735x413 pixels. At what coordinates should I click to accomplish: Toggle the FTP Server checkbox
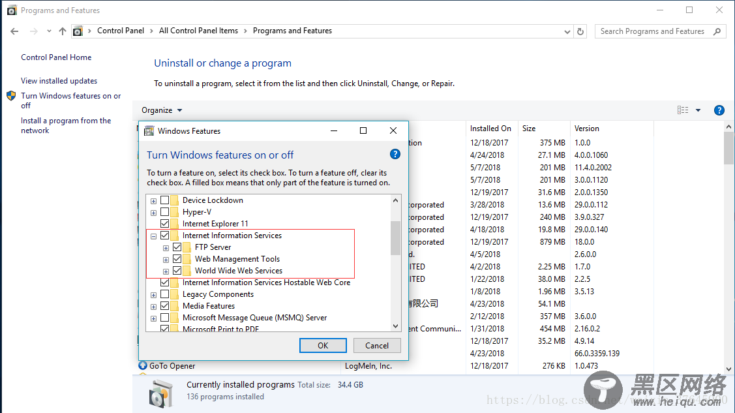click(177, 247)
